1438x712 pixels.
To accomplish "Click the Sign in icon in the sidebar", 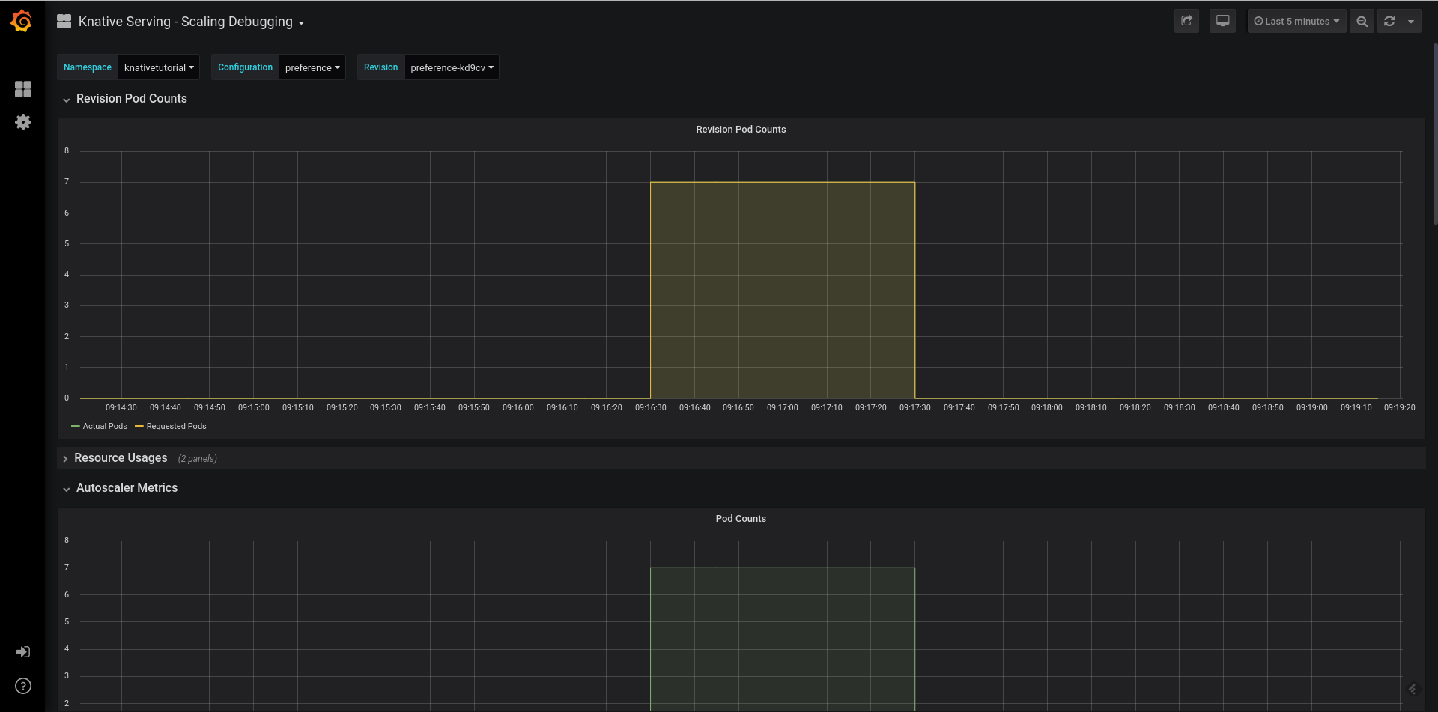I will click(x=23, y=652).
